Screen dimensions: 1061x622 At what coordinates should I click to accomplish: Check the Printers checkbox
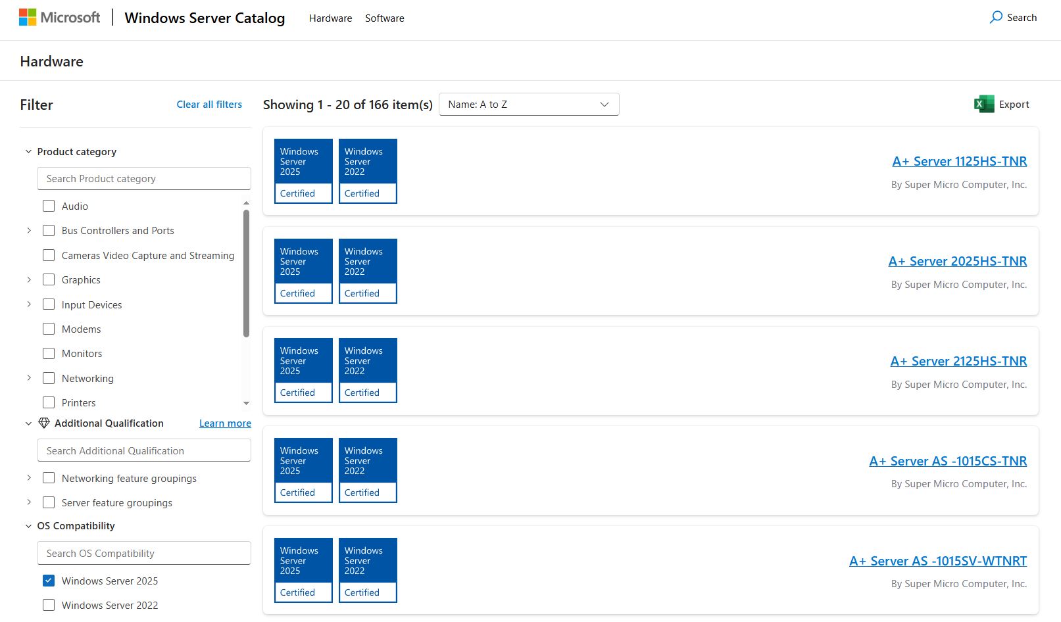point(49,402)
